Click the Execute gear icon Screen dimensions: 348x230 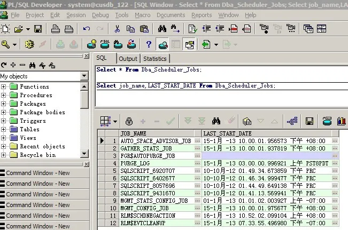pyautogui.click(x=29, y=44)
